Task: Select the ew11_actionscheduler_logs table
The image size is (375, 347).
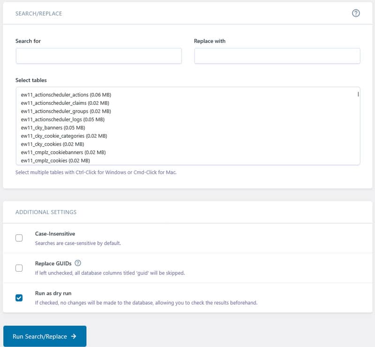Action: tap(64, 119)
